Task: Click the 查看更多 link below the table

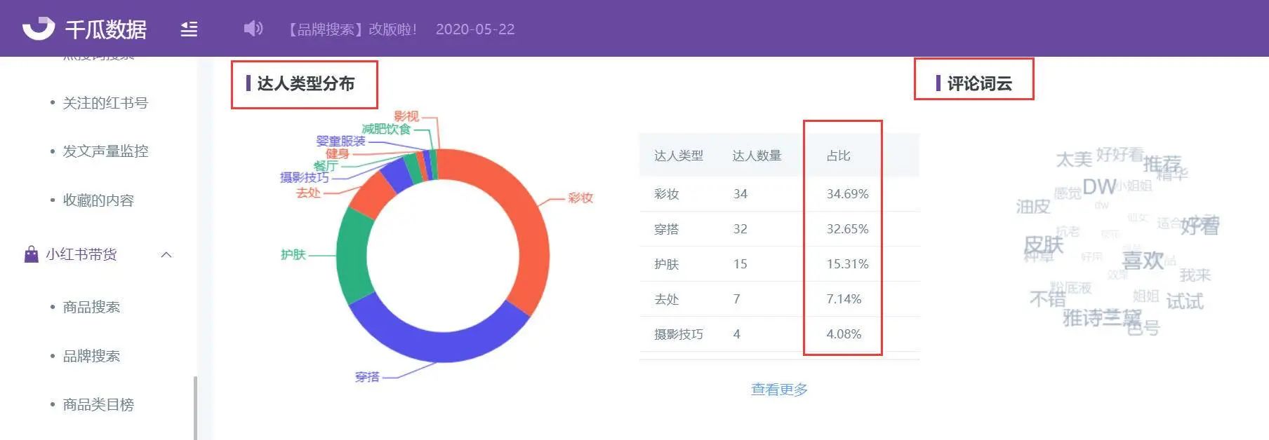Action: click(x=779, y=390)
